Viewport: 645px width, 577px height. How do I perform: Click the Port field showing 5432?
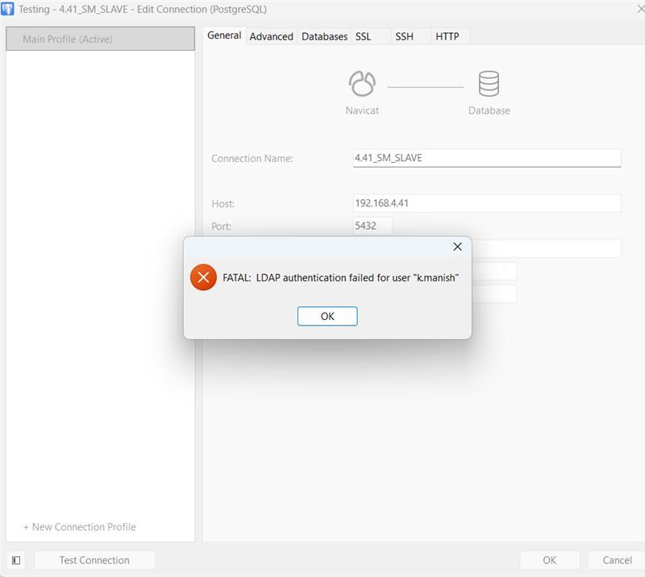(x=372, y=226)
